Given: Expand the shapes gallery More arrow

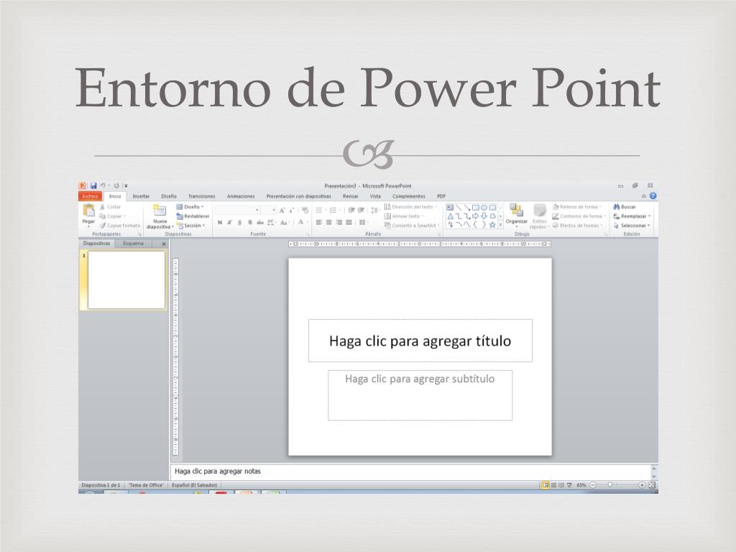Looking at the screenshot, I should [500, 225].
